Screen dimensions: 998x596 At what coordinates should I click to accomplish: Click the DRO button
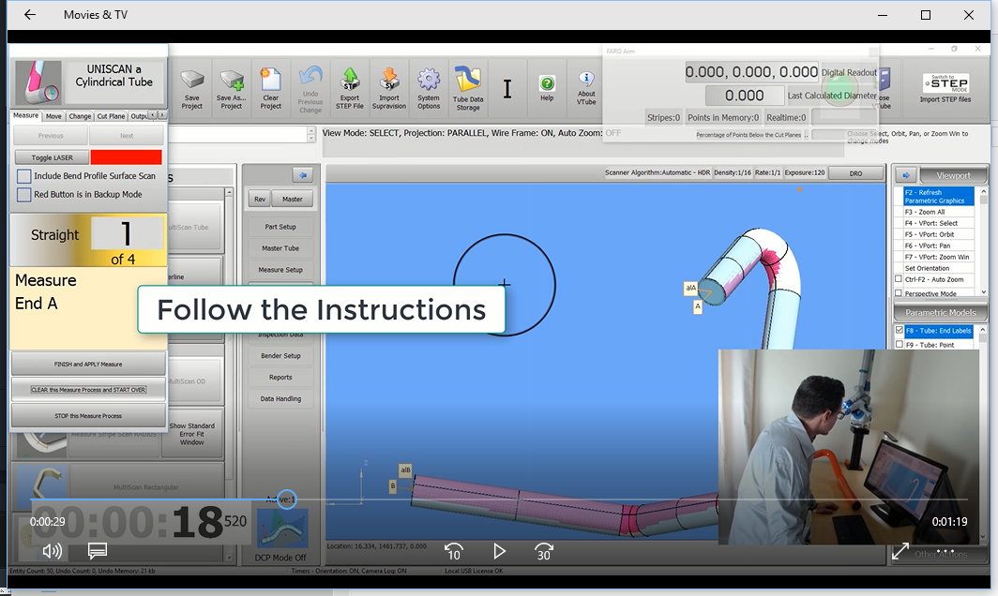pos(856,173)
